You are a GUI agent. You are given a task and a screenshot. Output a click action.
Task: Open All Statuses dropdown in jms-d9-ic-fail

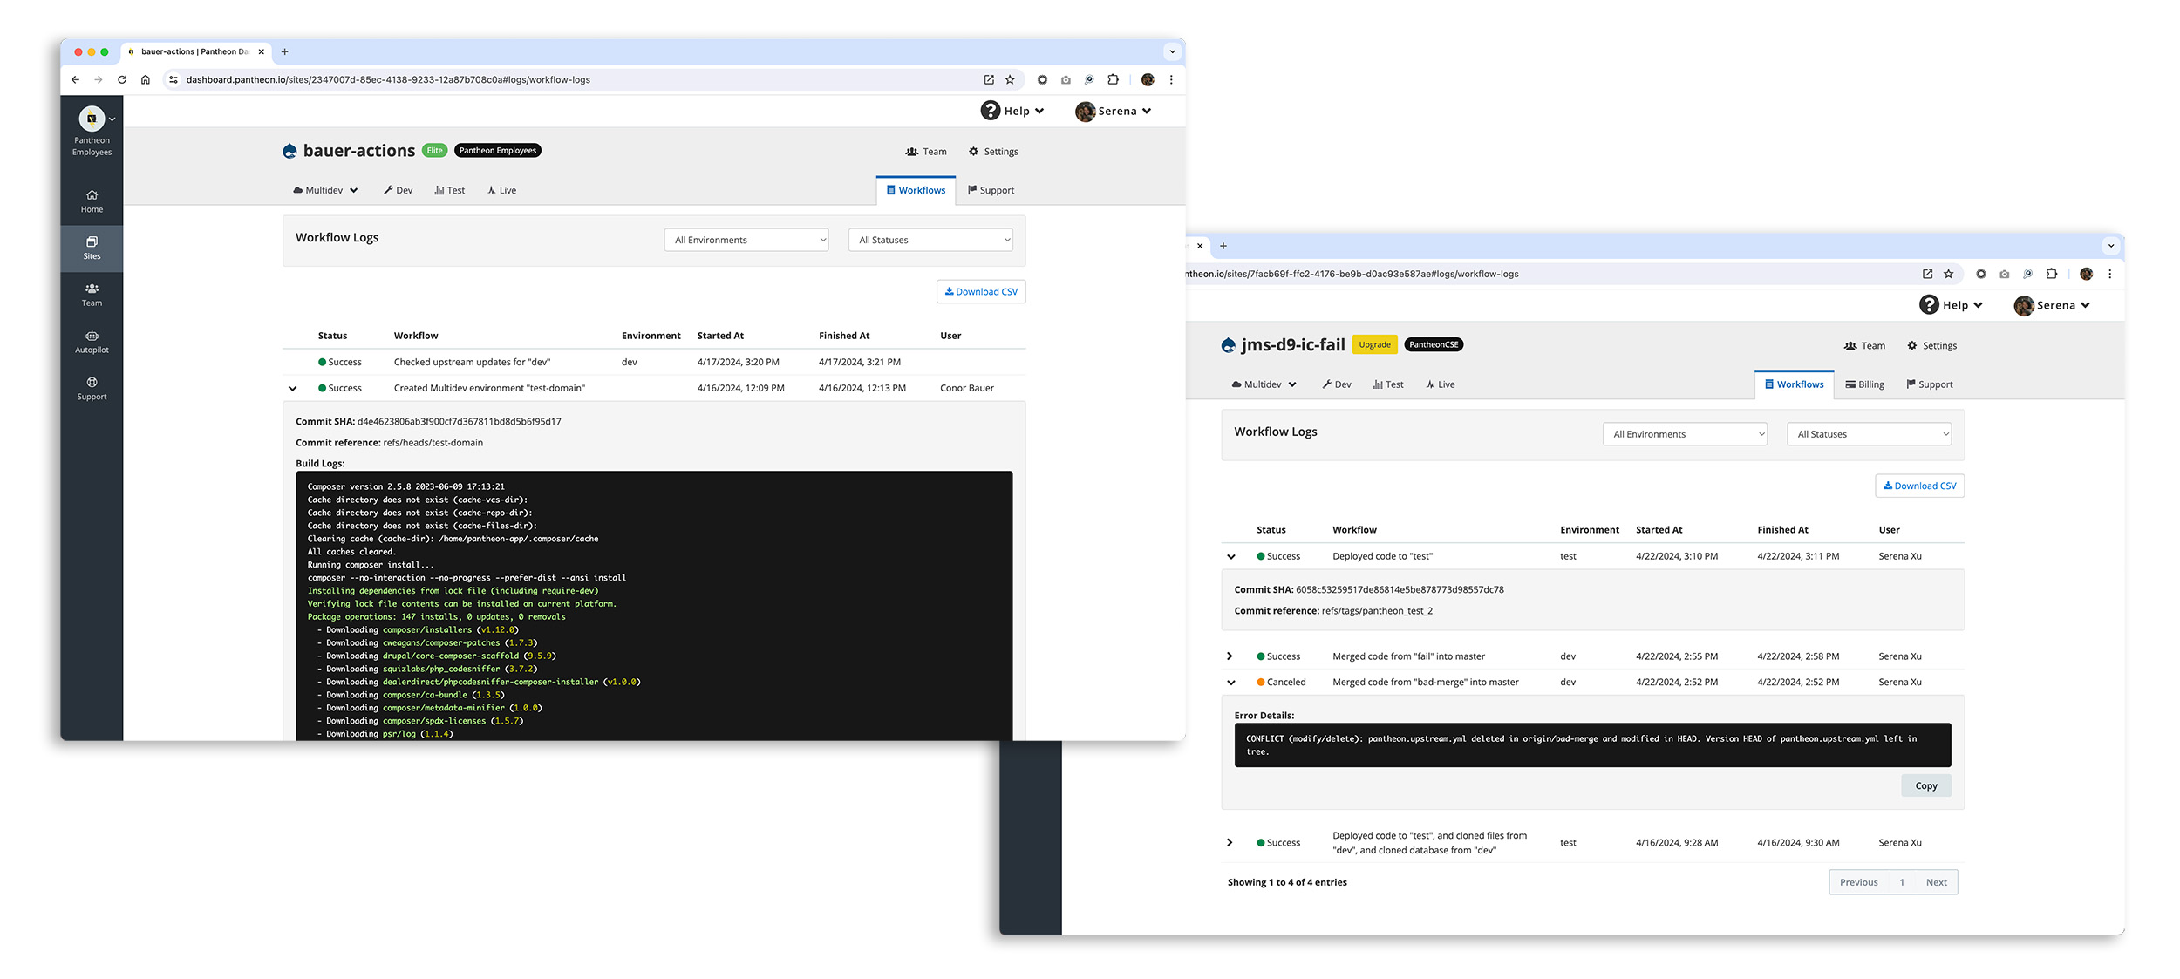(1869, 434)
